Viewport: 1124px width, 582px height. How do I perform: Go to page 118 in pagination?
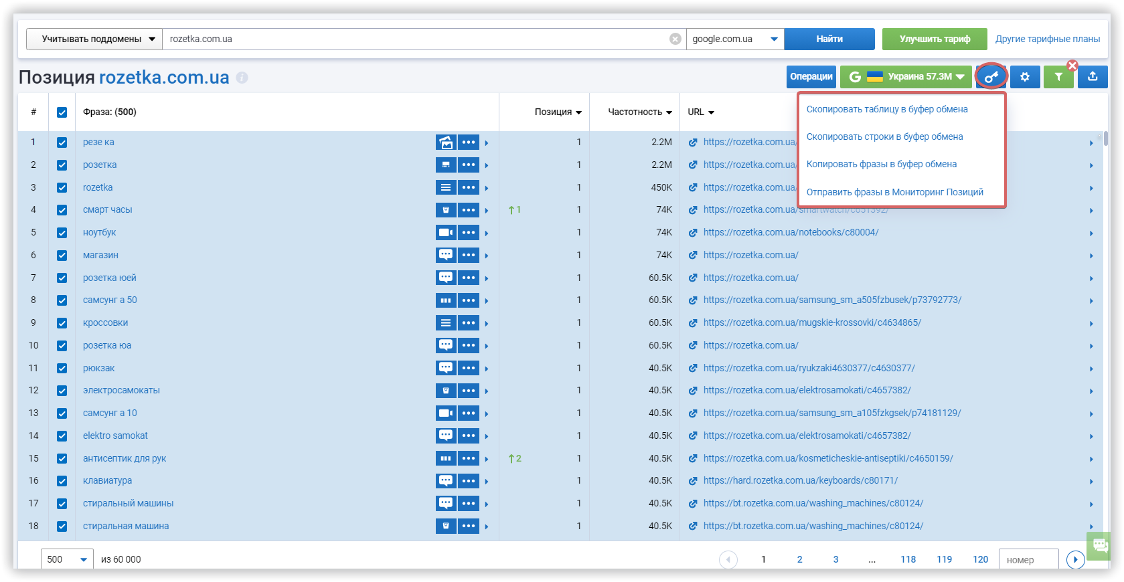908,559
